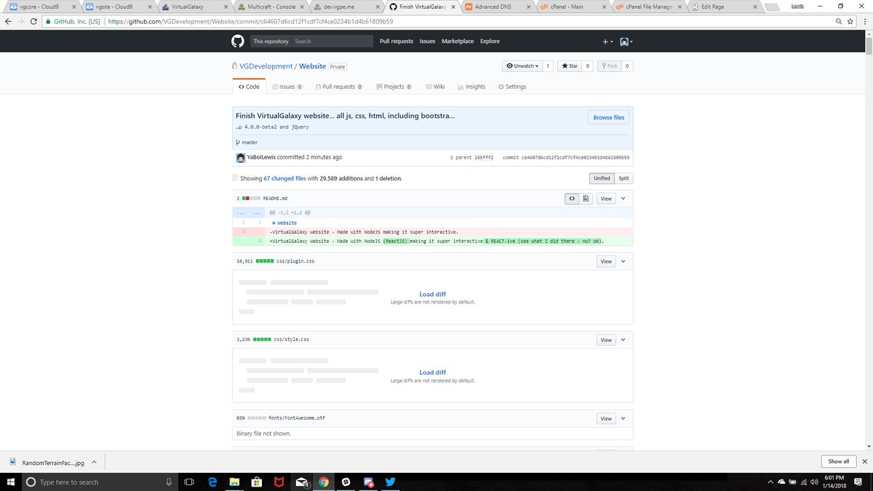Switch to repository Pull requests tab

340,87
